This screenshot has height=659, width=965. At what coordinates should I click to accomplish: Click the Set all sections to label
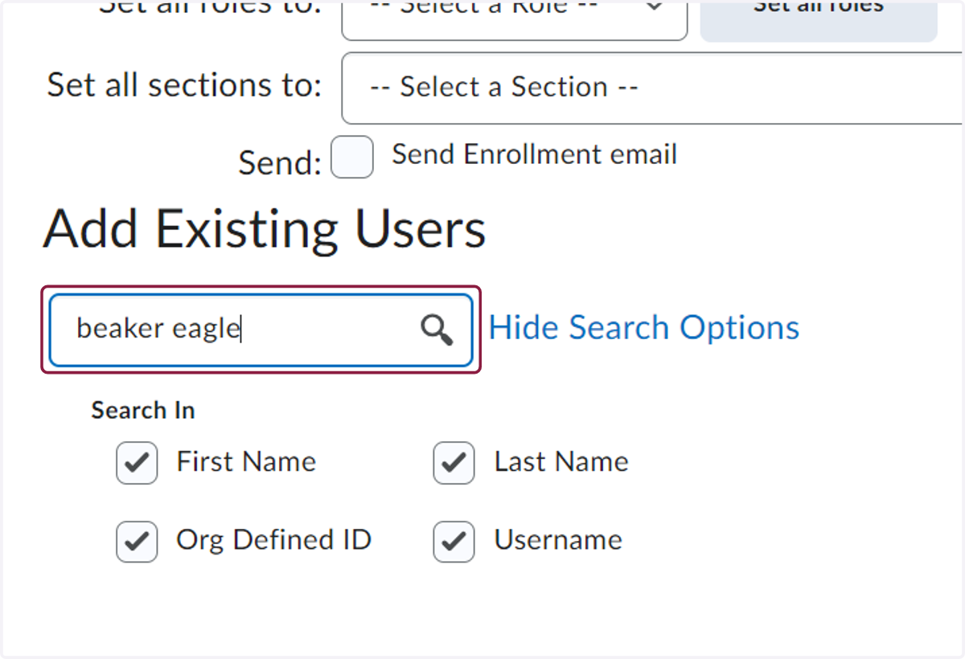(184, 85)
